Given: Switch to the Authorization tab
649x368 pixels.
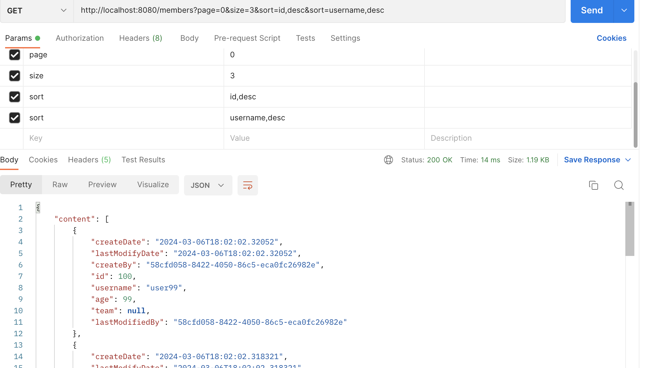Looking at the screenshot, I should click(80, 38).
